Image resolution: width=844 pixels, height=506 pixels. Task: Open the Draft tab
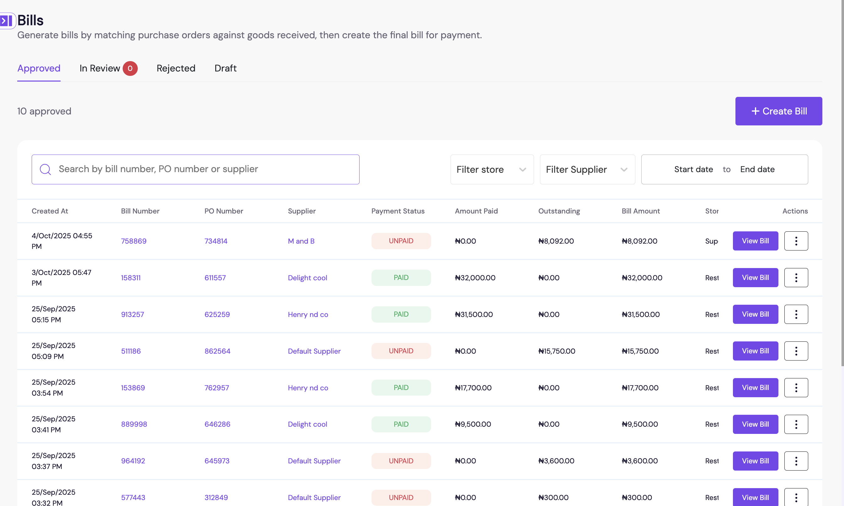pyautogui.click(x=225, y=69)
